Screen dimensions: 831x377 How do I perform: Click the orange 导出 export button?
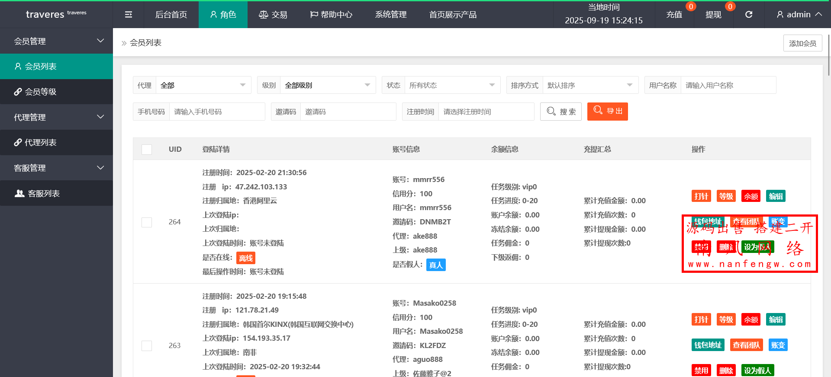tap(607, 112)
